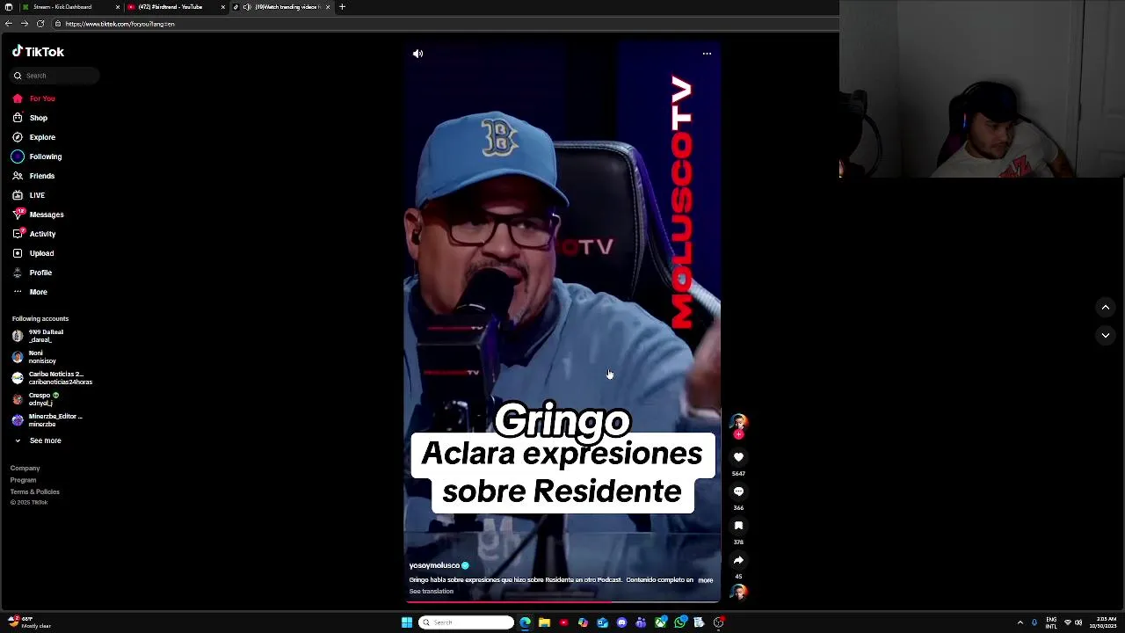Image resolution: width=1125 pixels, height=633 pixels.
Task: Click the TikTok logo
Action: point(38,52)
